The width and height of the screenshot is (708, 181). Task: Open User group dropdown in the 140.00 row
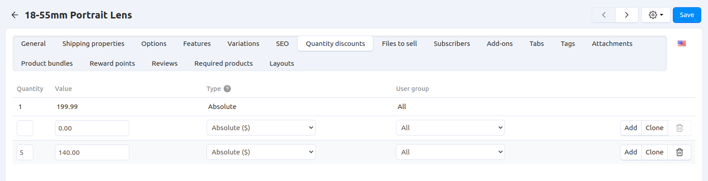pos(451,152)
